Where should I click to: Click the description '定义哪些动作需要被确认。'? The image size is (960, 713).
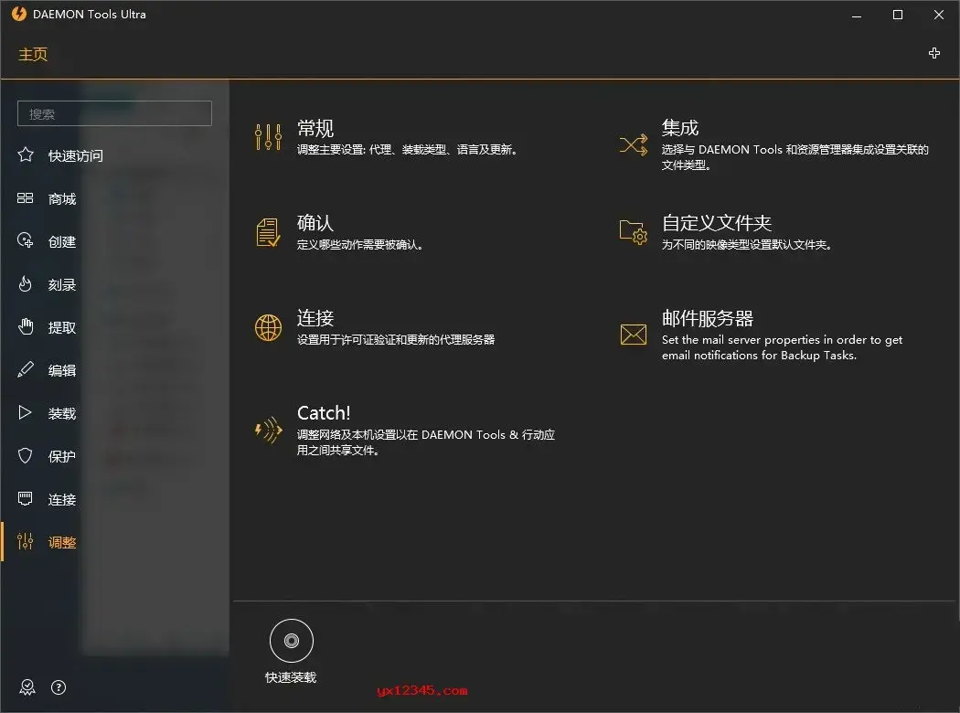coord(360,245)
